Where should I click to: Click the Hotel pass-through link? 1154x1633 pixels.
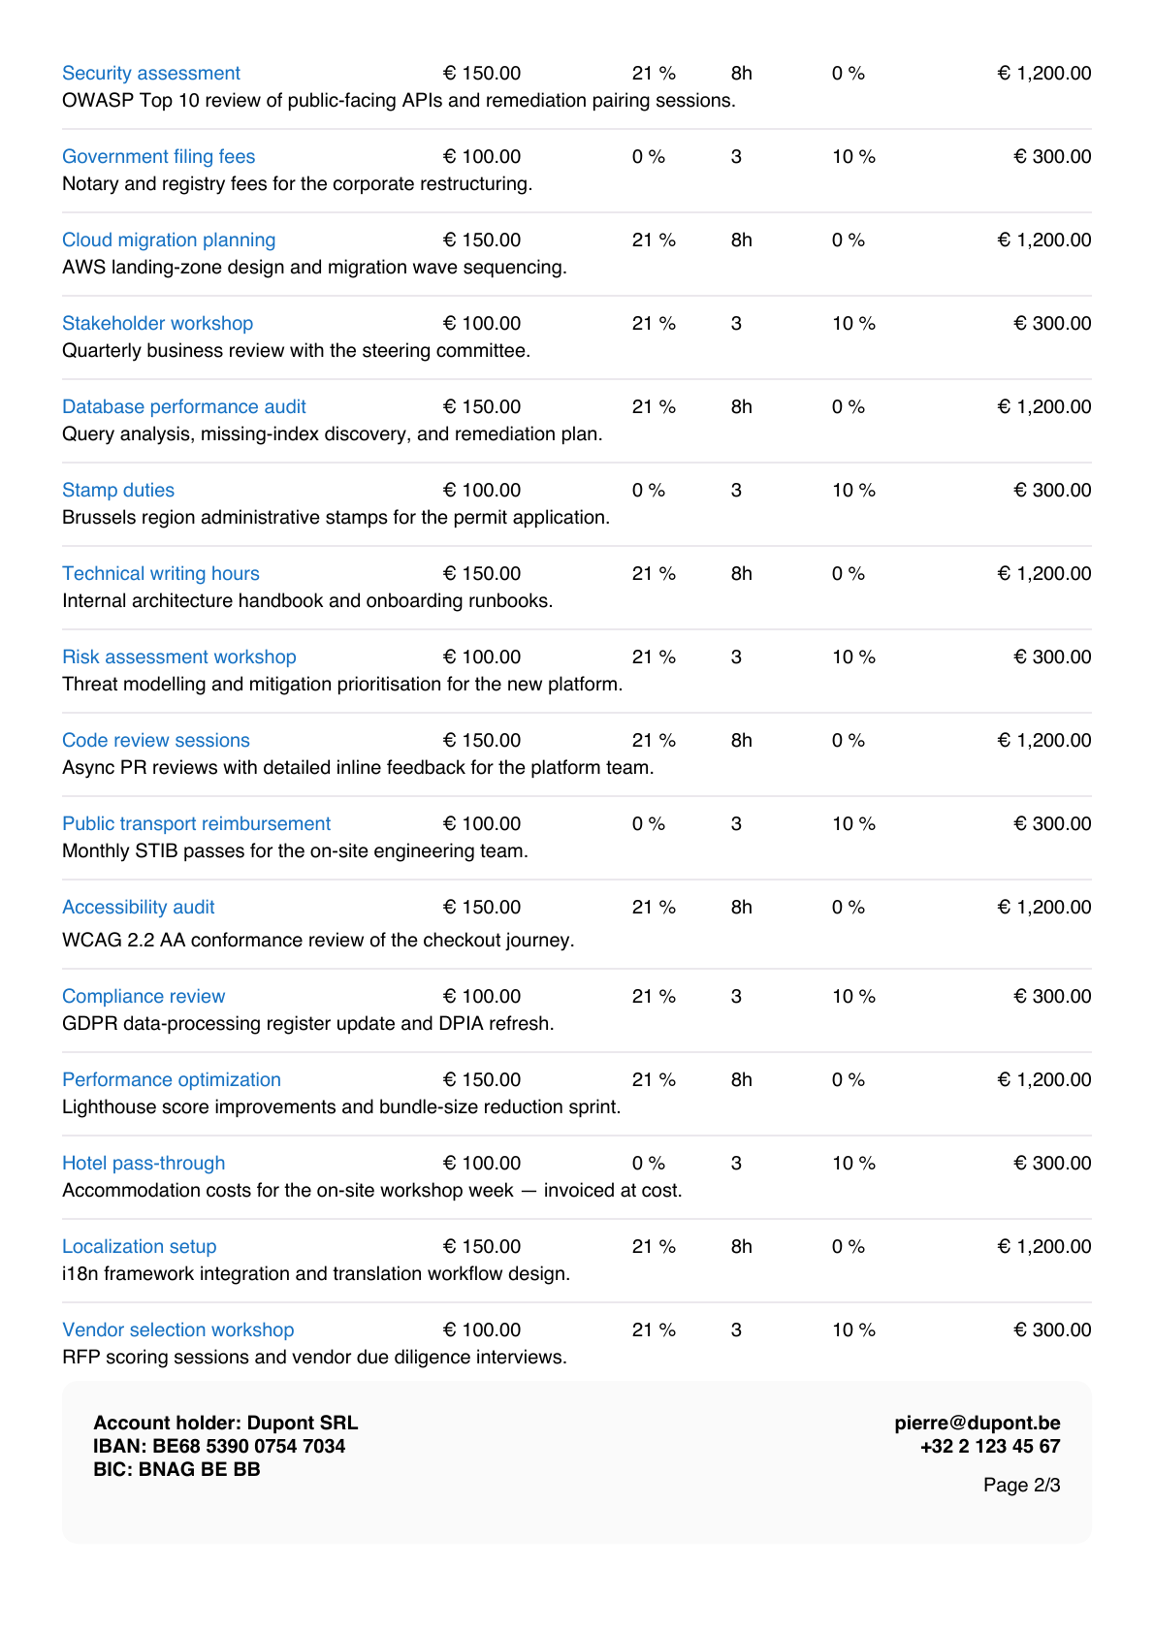tap(144, 1164)
